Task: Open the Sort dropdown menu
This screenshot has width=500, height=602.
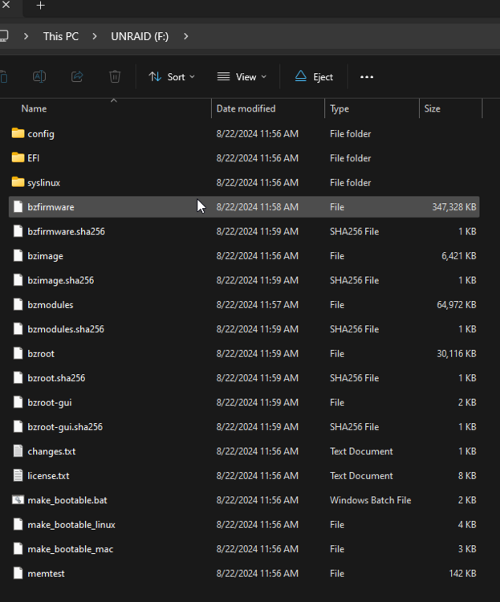Action: click(x=172, y=77)
